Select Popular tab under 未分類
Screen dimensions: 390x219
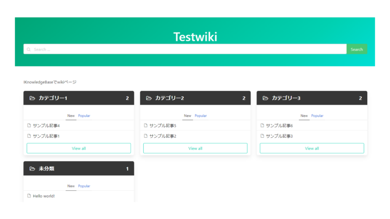click(x=84, y=186)
